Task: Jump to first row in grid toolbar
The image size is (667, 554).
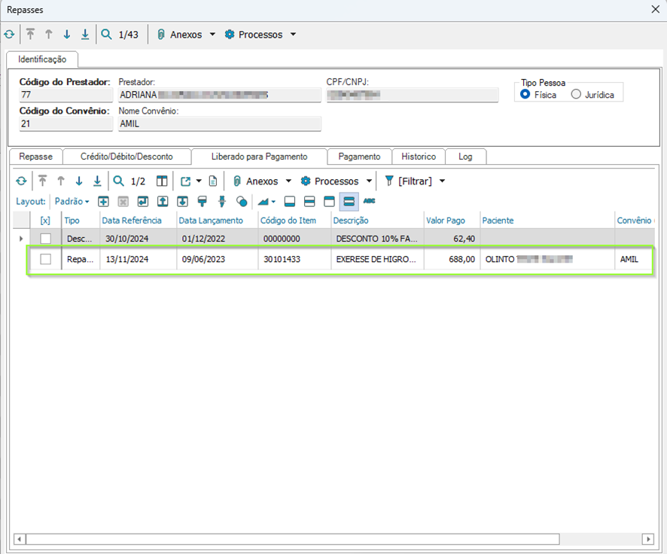Action: (43, 181)
